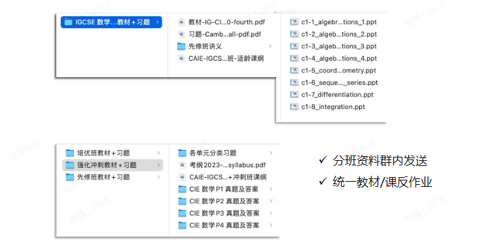
Task: Click PDF icon of 考纲2023-...syllabus.pdf
Action: (182, 165)
